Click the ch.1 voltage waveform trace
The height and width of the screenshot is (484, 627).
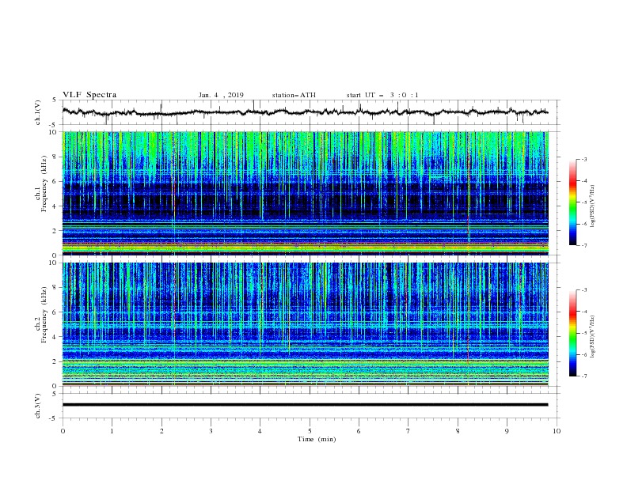point(305,112)
